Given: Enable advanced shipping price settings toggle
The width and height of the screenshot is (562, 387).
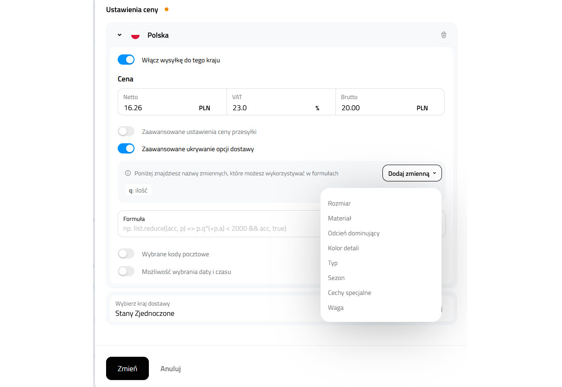Looking at the screenshot, I should pos(126,131).
